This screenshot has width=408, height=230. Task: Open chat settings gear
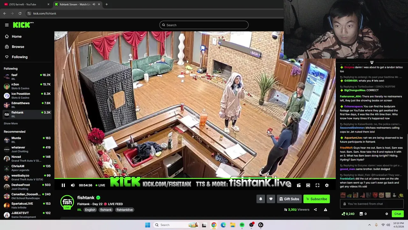tap(387, 214)
